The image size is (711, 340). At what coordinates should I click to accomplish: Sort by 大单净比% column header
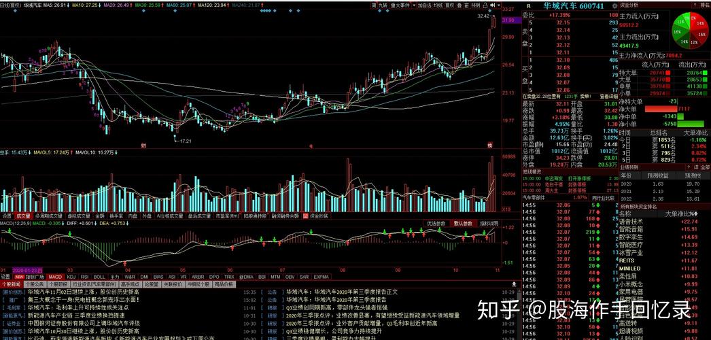pos(682,214)
